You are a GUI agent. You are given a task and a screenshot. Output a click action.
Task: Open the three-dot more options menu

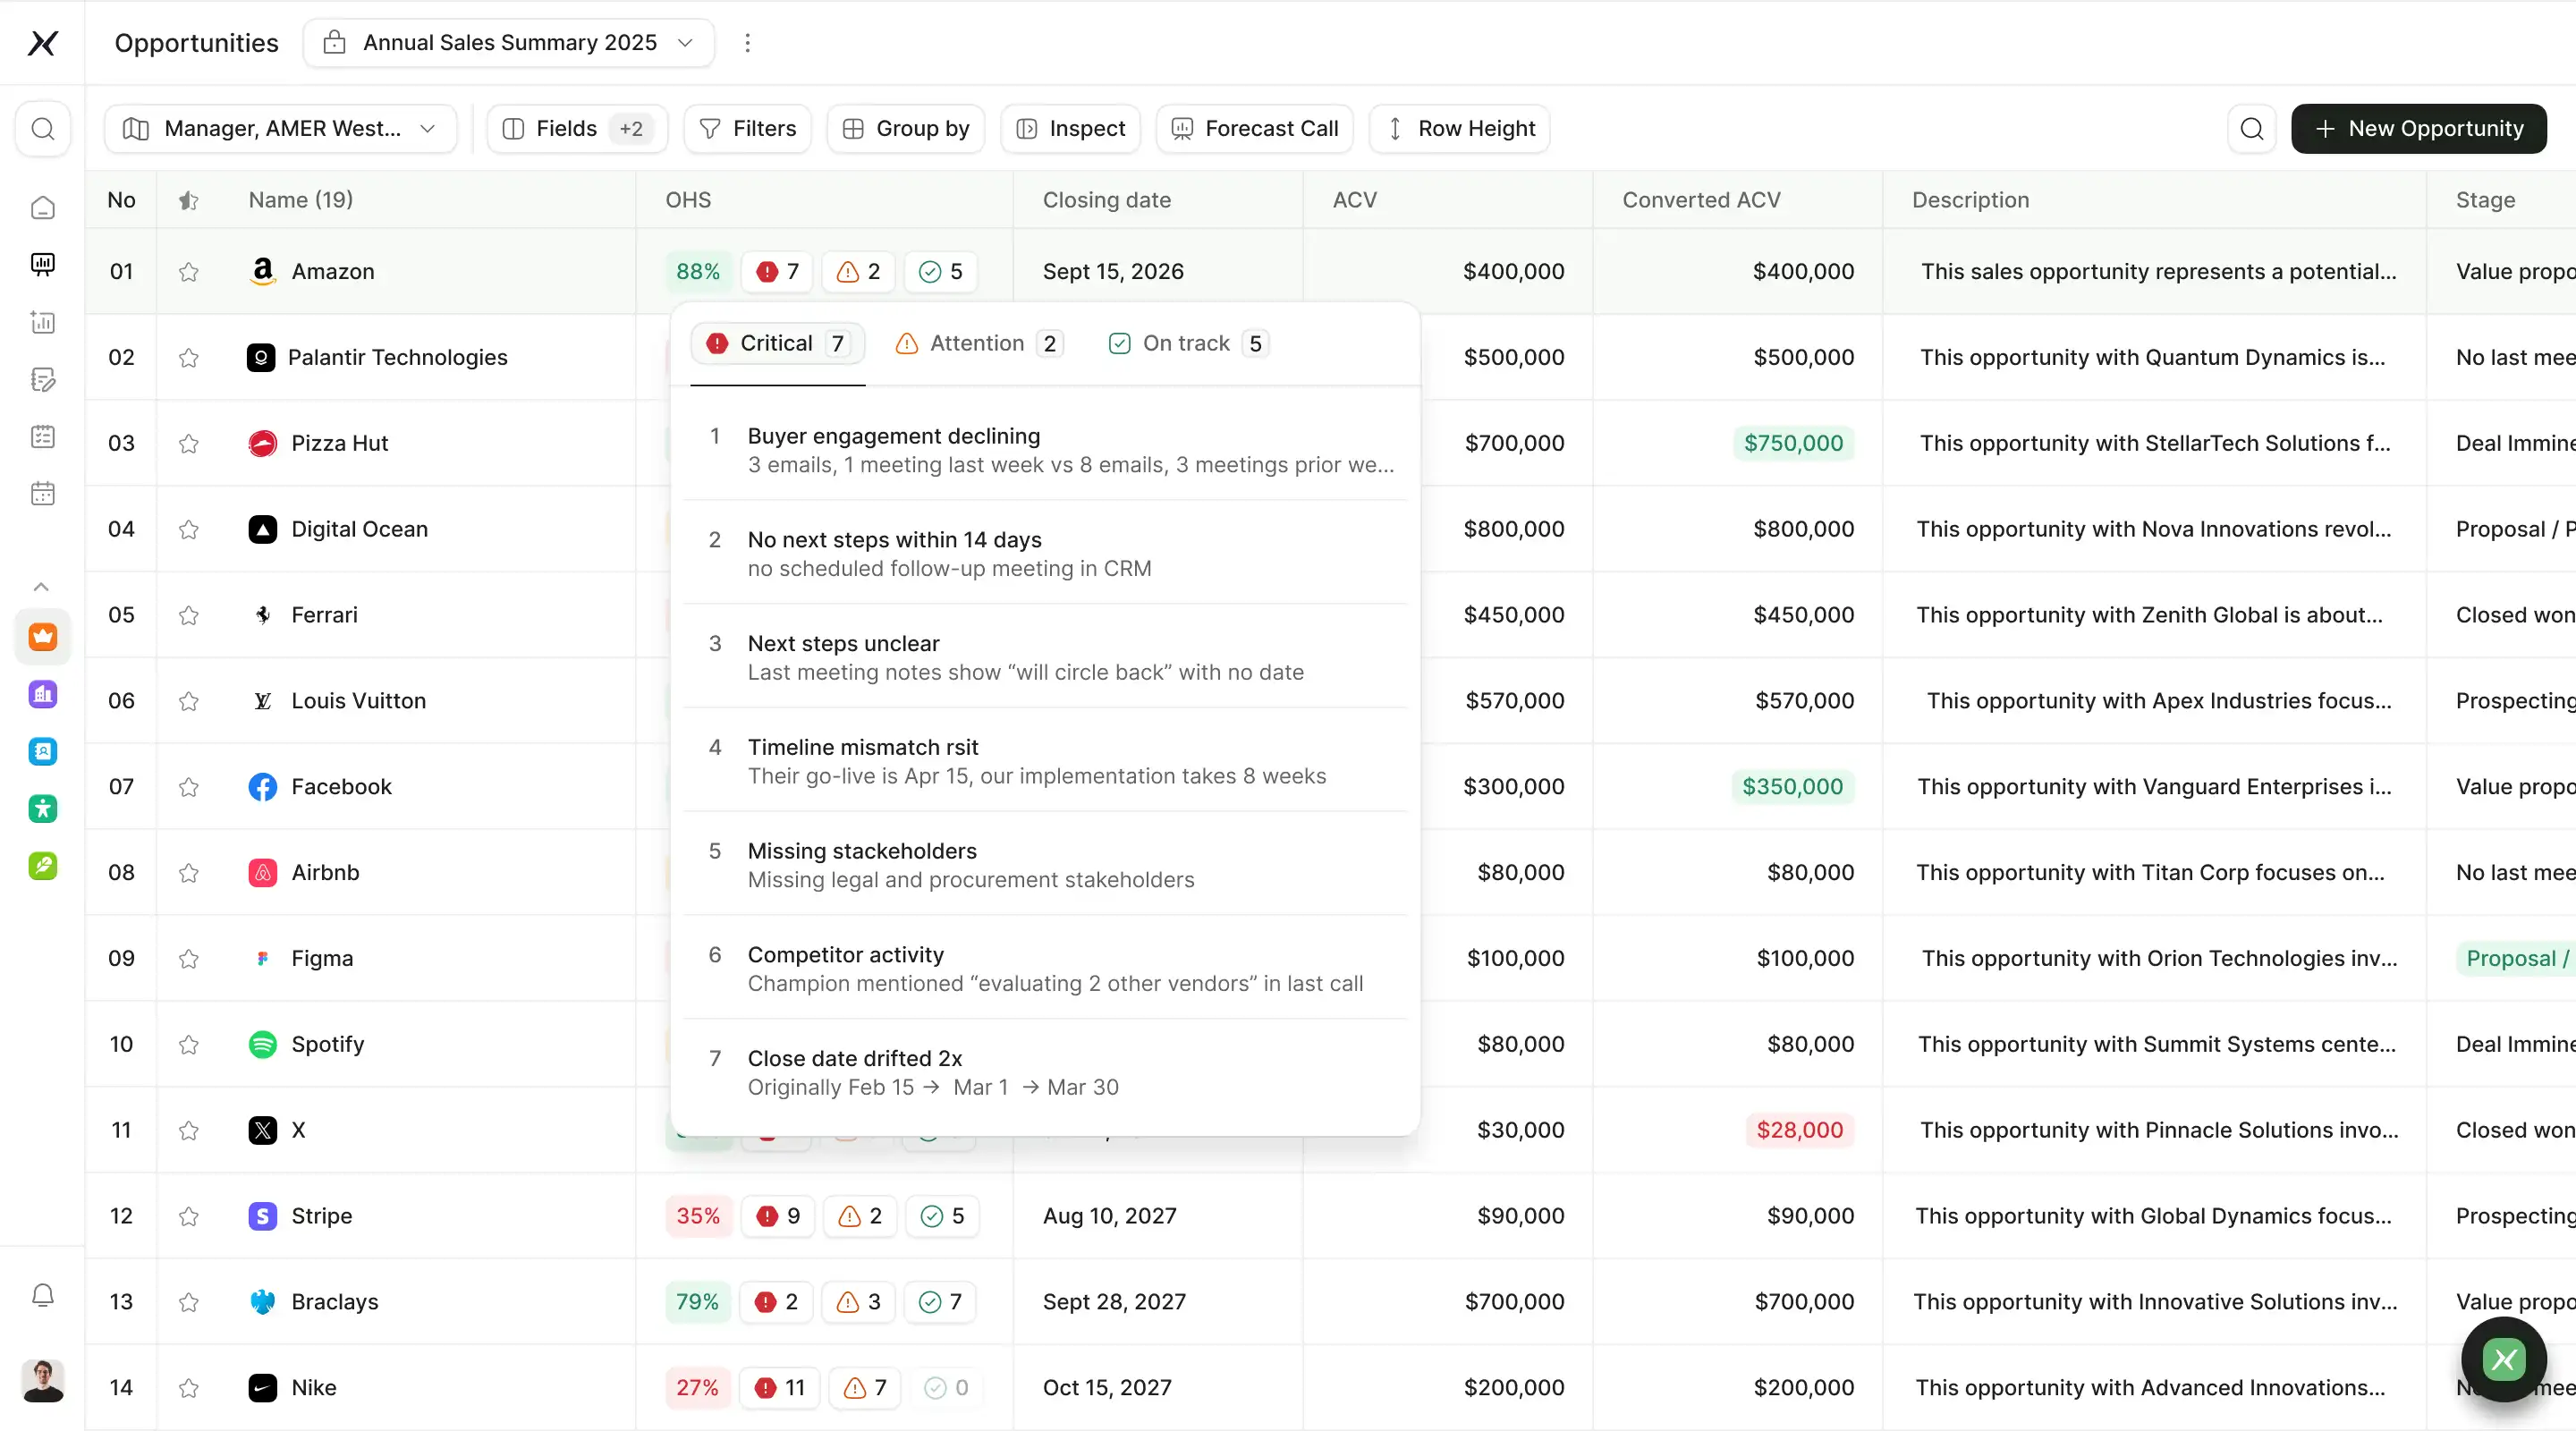click(x=747, y=43)
